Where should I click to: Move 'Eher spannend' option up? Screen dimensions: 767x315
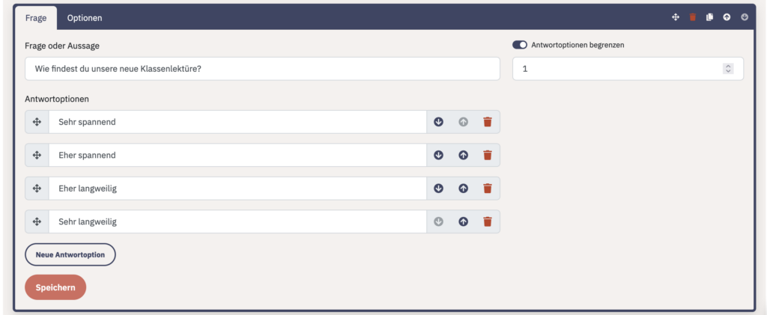pyautogui.click(x=463, y=156)
